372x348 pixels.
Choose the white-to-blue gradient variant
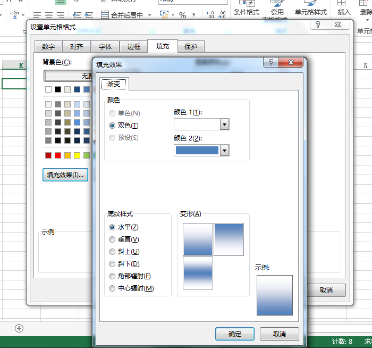(x=198, y=239)
